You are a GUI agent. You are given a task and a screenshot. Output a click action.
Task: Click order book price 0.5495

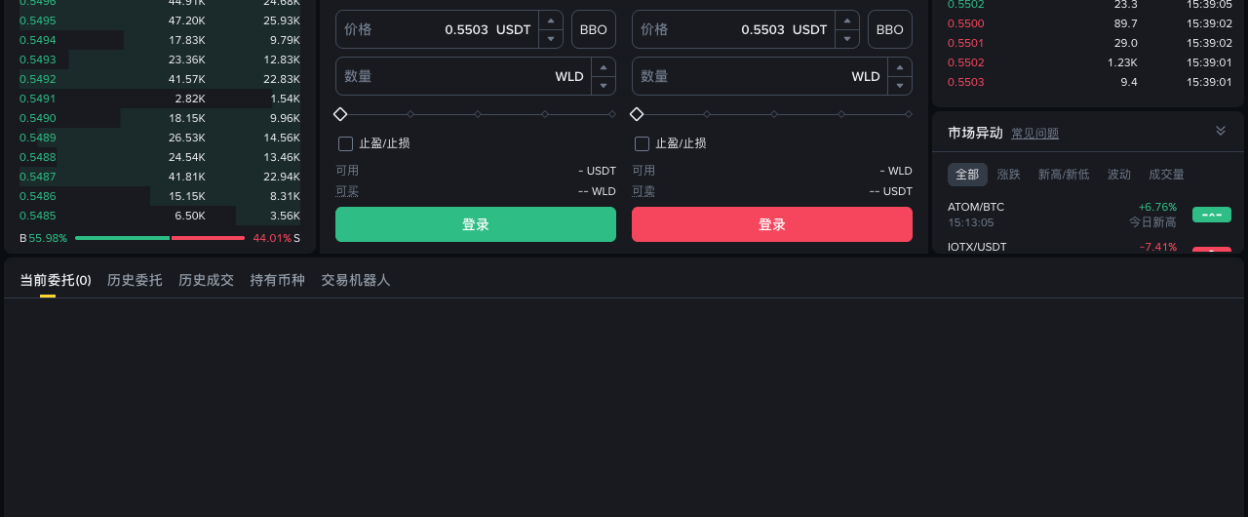point(37,20)
